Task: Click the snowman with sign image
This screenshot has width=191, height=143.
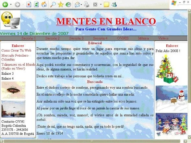Action: pos(172,98)
